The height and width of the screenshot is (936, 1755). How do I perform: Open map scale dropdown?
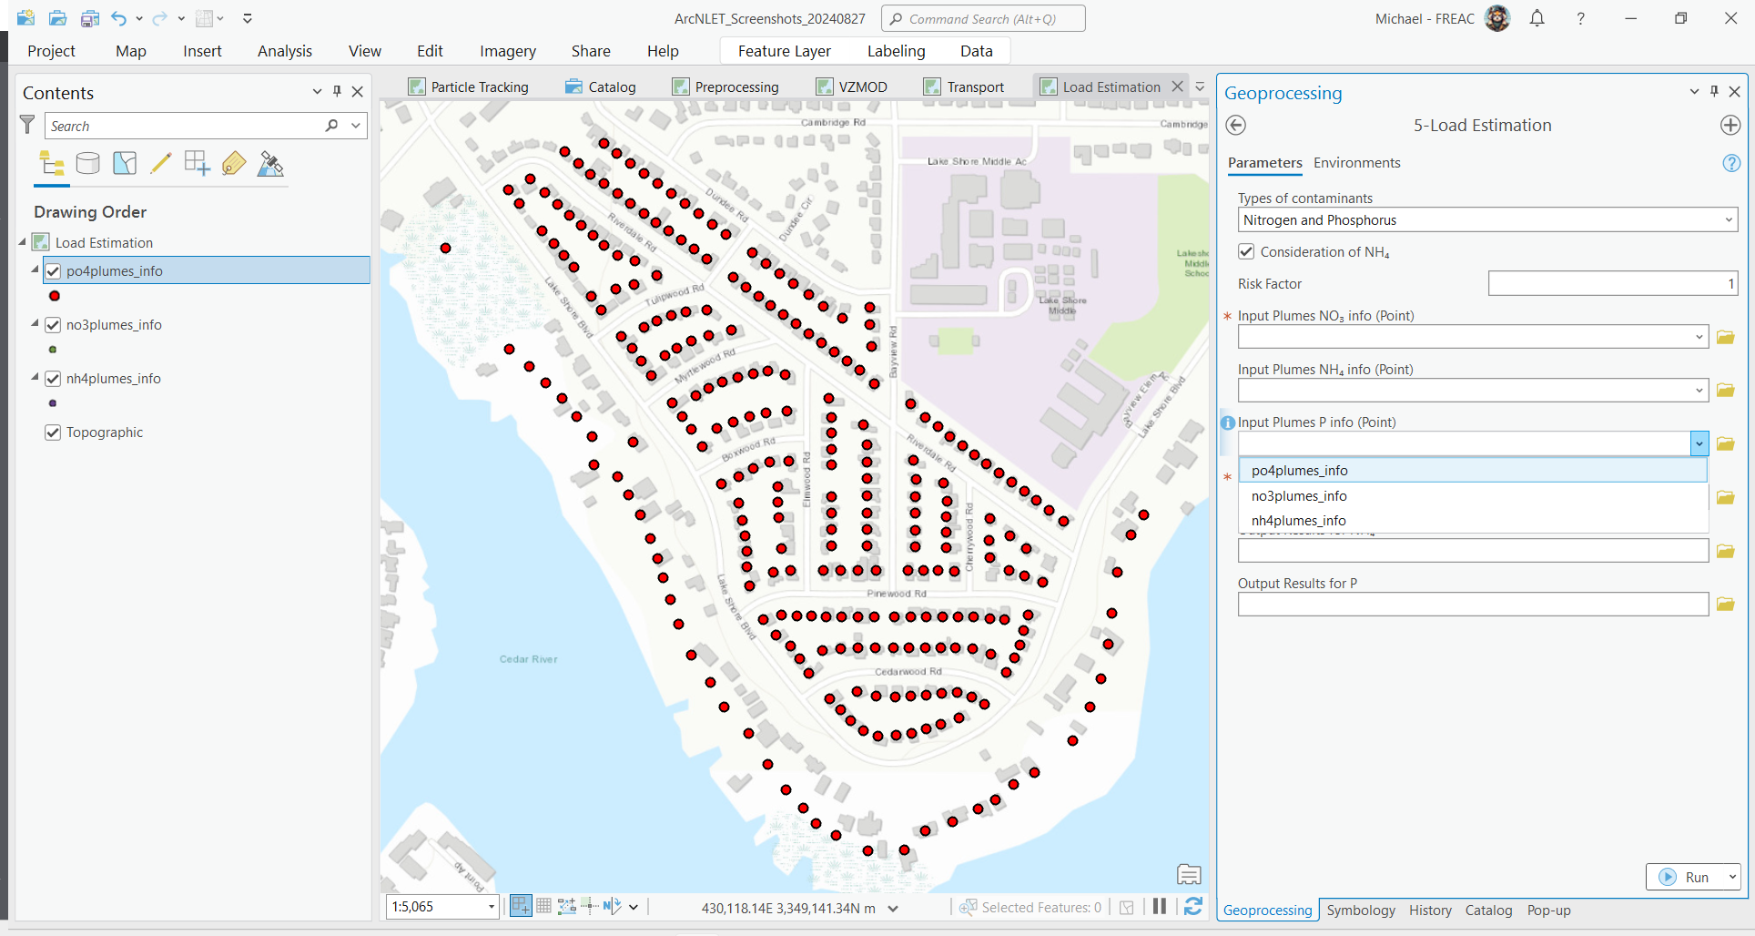(492, 907)
